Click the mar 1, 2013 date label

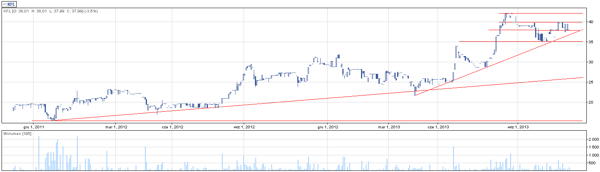tap(388, 126)
